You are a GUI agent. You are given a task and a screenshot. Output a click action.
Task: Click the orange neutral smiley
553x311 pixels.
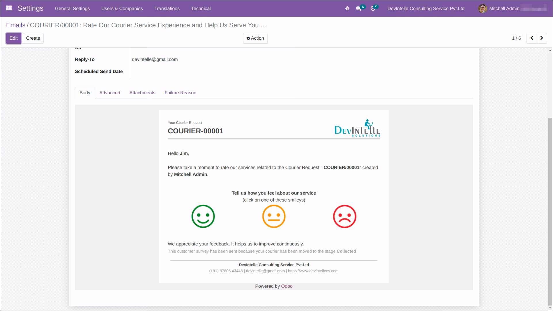point(274,216)
